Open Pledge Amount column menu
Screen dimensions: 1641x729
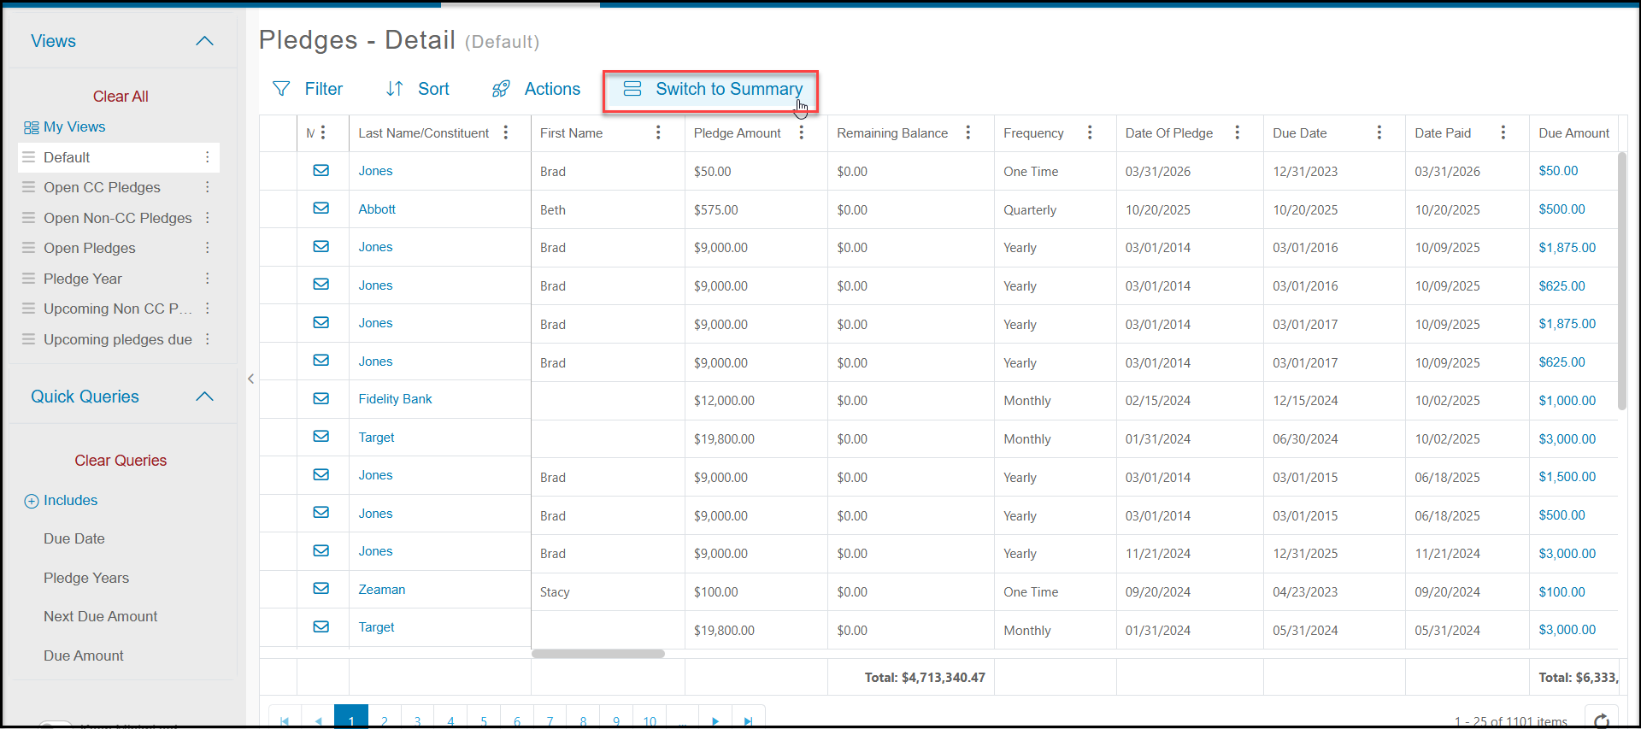point(802,132)
